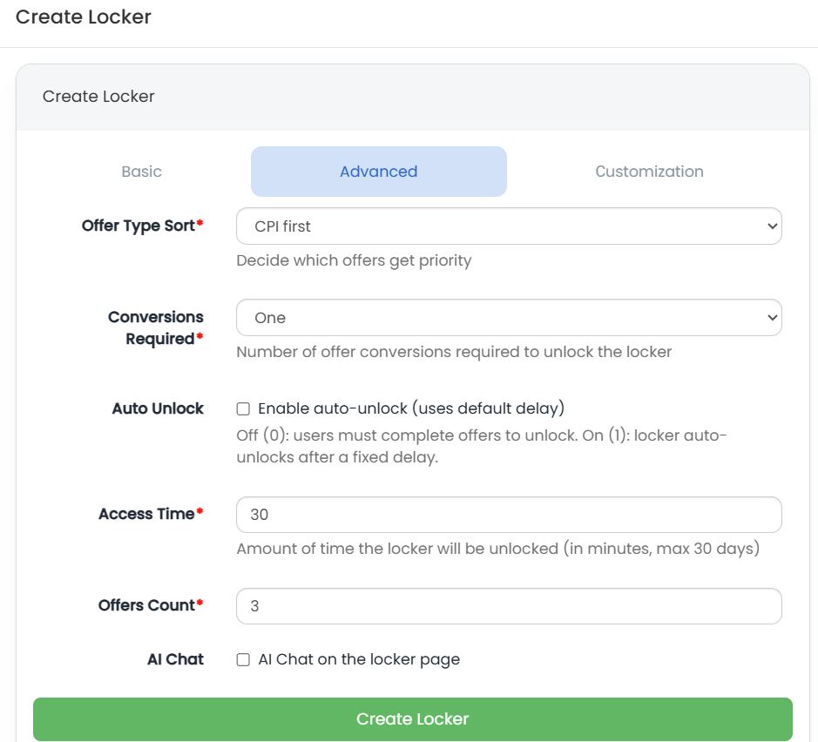Click the Access Time label

tap(146, 514)
